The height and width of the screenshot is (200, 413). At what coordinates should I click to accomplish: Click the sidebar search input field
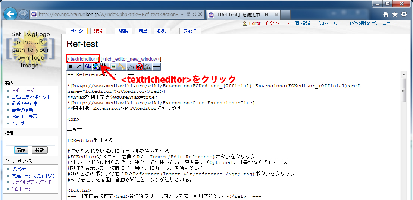click(31, 142)
